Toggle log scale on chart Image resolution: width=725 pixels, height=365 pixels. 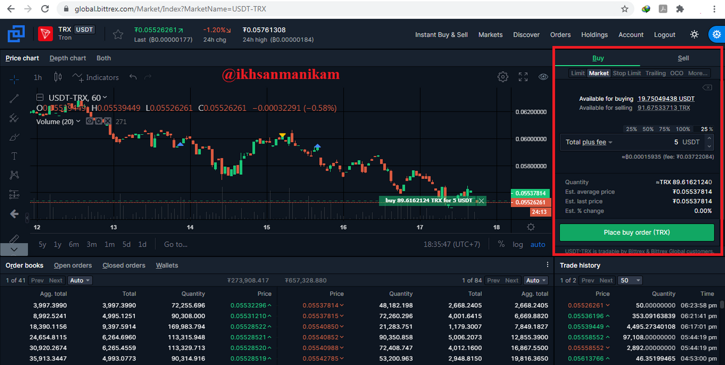518,244
